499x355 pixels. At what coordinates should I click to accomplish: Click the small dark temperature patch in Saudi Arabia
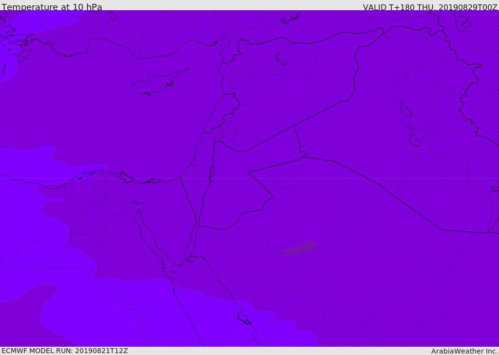[300, 248]
